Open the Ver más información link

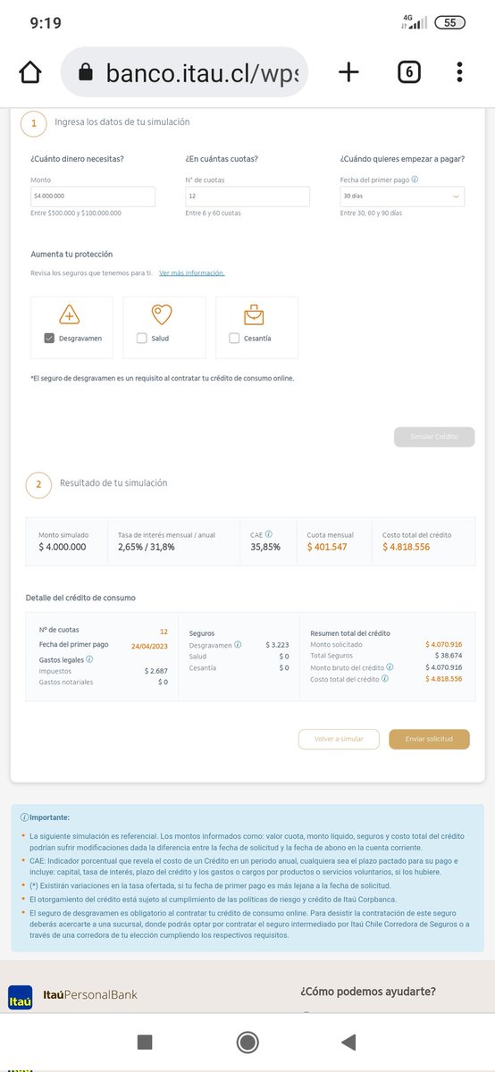click(x=192, y=272)
